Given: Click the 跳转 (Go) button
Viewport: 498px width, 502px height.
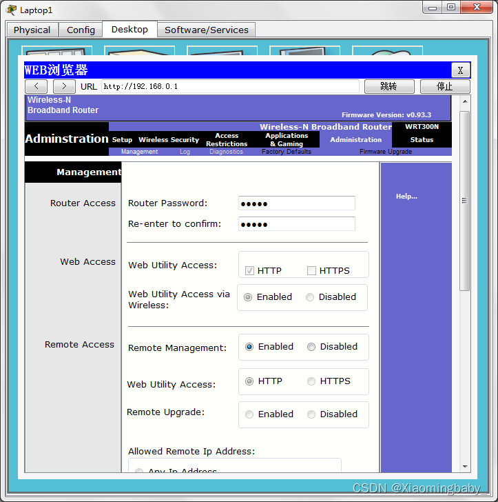Looking at the screenshot, I should coord(389,86).
